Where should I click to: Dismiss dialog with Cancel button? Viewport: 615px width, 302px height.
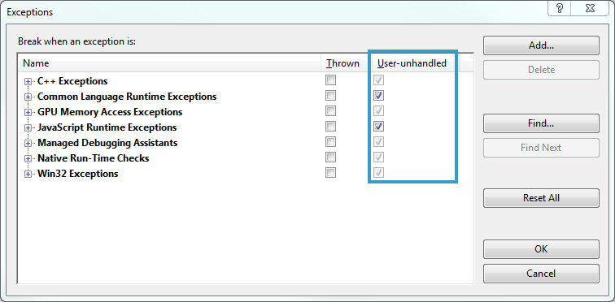(541, 274)
